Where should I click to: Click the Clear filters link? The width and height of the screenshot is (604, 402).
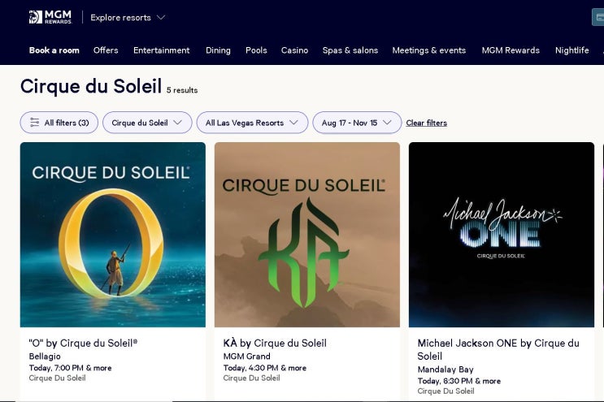[x=427, y=123]
